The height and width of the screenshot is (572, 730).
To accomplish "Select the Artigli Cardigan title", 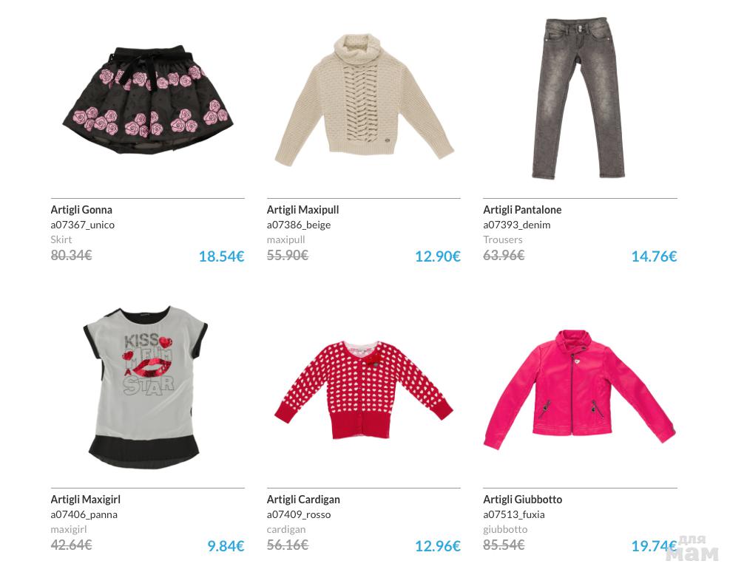I will [x=303, y=500].
